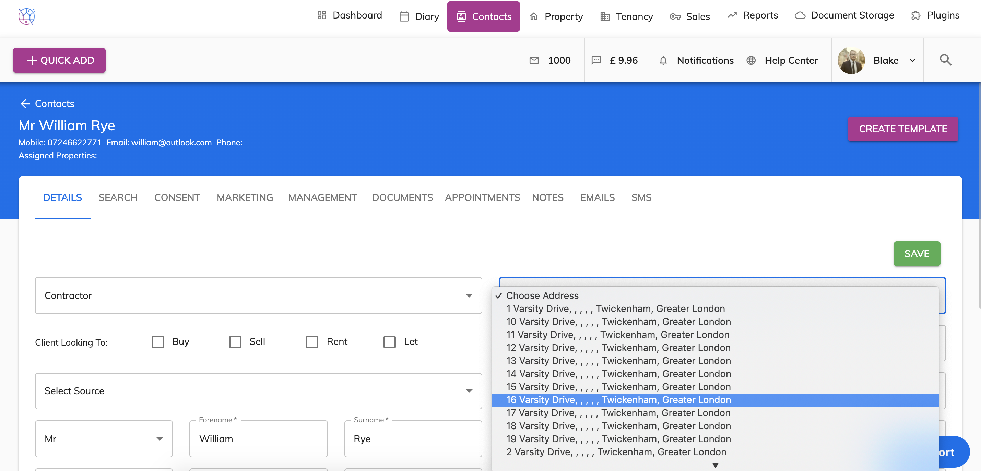
Task: Open the Document Storage cloud icon
Action: [800, 15]
